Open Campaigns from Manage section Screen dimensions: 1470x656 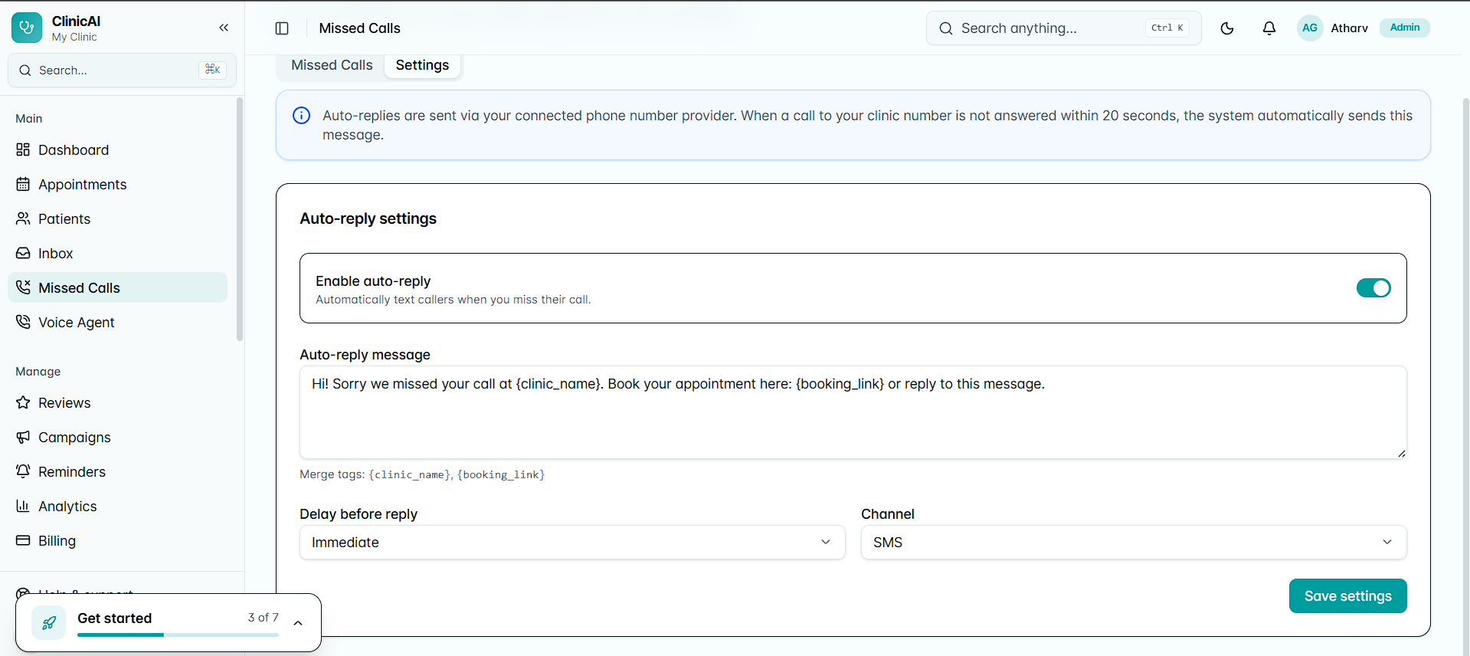[x=117, y=438]
